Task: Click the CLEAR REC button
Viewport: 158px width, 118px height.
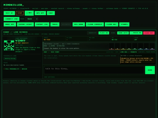Action: [111, 24]
